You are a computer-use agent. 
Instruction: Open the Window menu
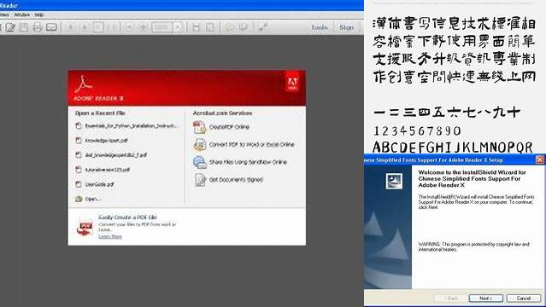[x=22, y=15]
